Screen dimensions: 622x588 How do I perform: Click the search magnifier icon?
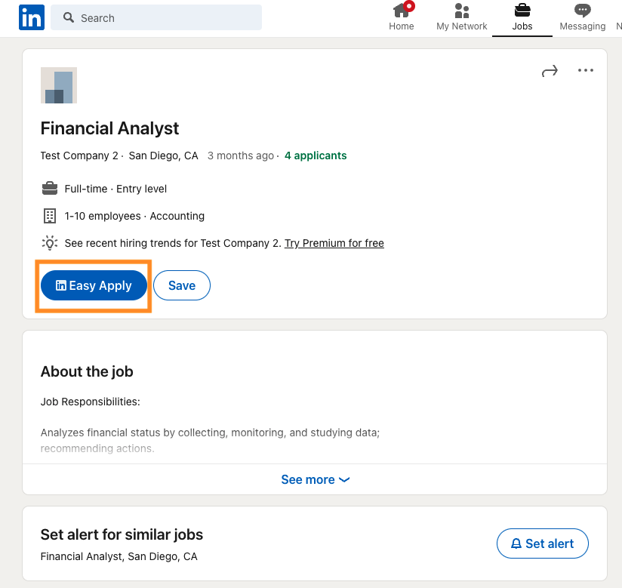(69, 17)
